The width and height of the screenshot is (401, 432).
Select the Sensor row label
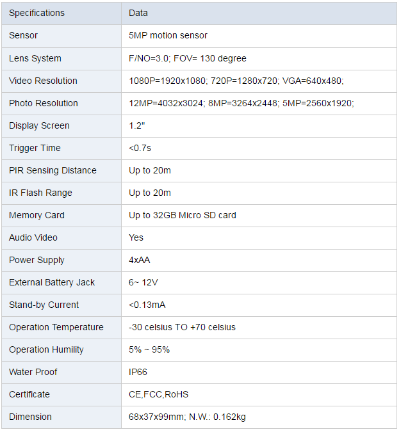23,36
